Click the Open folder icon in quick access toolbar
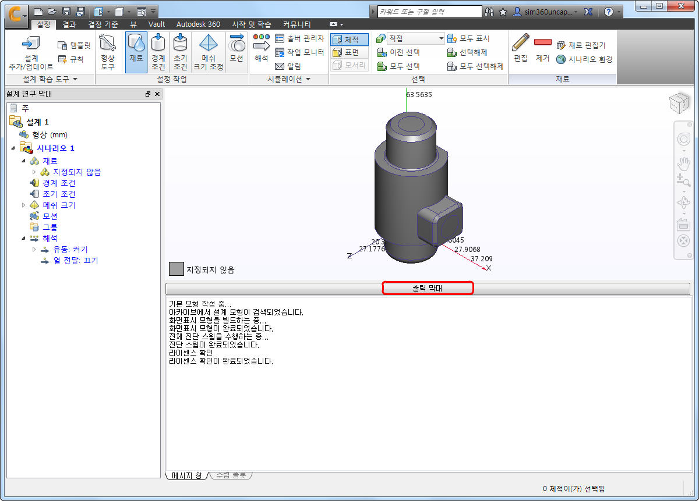 pyautogui.click(x=52, y=11)
